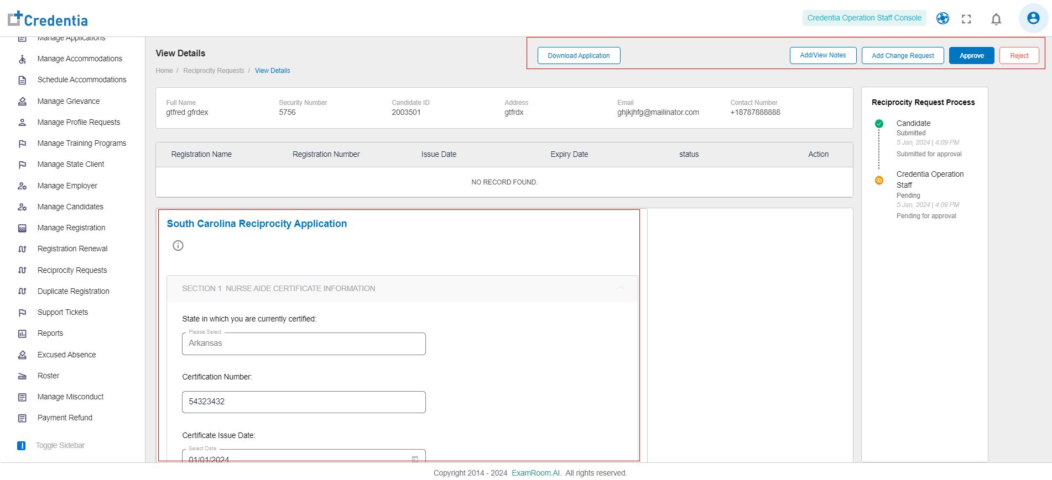This screenshot has width=1052, height=480.
Task: Click the Certificate Issue Date field
Action: point(304,456)
